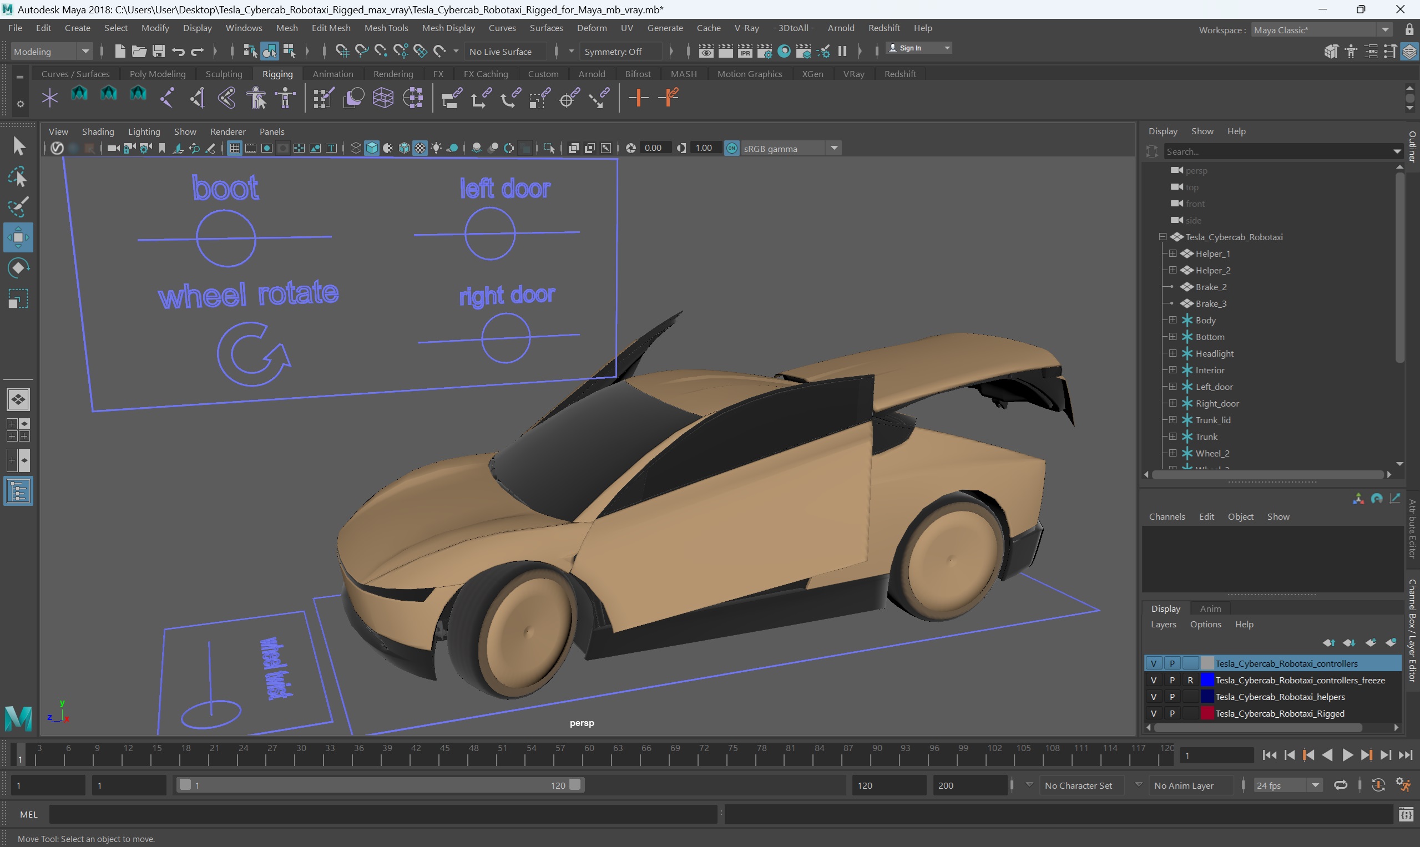Toggle the sRGB gamma color management button
The width and height of the screenshot is (1420, 847).
pos(731,149)
